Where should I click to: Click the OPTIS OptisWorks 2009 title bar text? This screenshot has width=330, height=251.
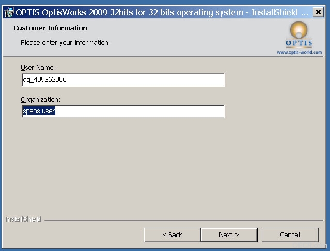pyautogui.click(x=162, y=12)
